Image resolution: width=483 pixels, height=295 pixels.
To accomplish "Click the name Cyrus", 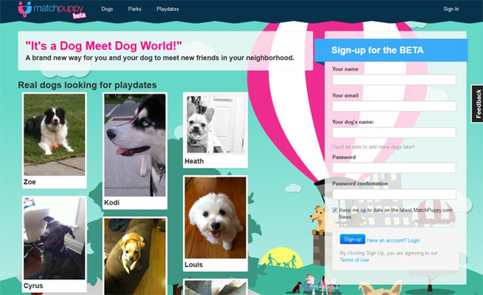I will (x=33, y=286).
